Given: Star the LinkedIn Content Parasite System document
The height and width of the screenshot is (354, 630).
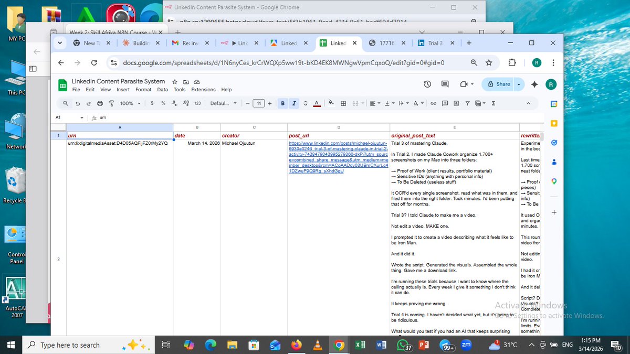Looking at the screenshot, I should coord(175,82).
